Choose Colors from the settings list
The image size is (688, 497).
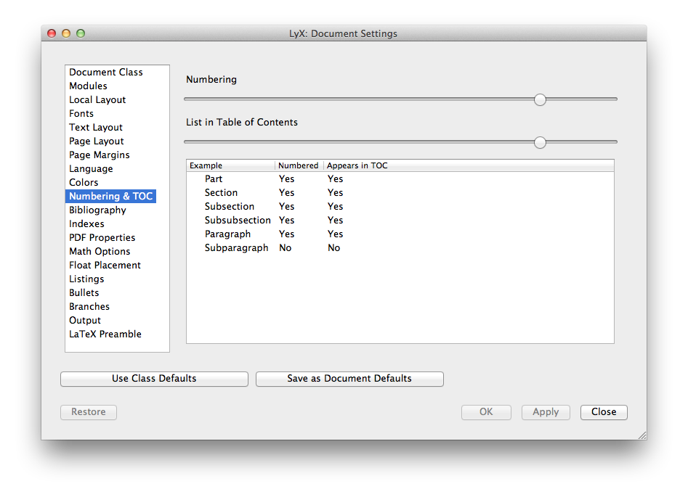(x=84, y=182)
